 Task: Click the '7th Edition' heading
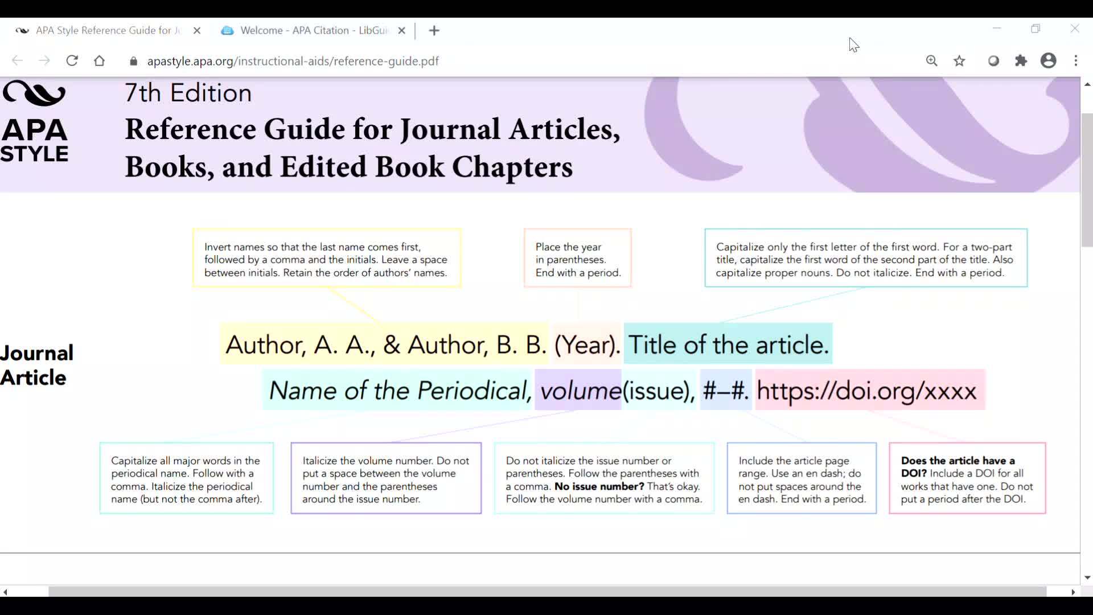tap(188, 93)
